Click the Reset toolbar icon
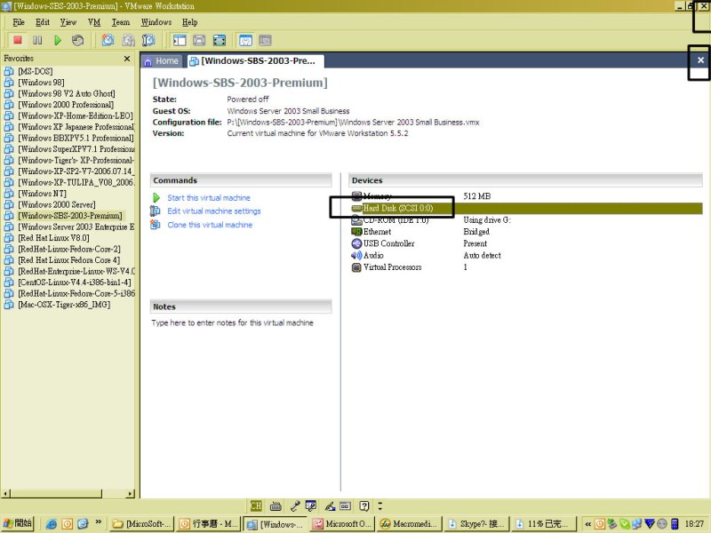 77,40
